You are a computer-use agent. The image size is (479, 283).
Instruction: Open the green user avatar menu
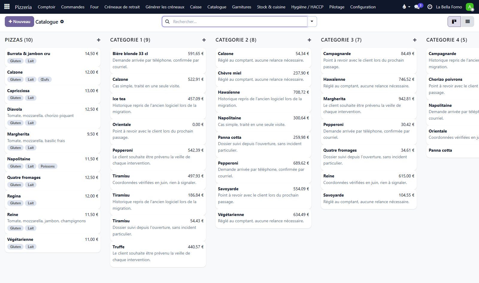(x=470, y=7)
